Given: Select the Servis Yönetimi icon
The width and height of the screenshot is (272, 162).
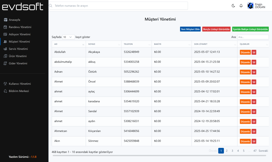Looking at the screenshot, I should point(6,49).
